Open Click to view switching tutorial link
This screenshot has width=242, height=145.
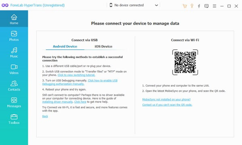coord(76,75)
